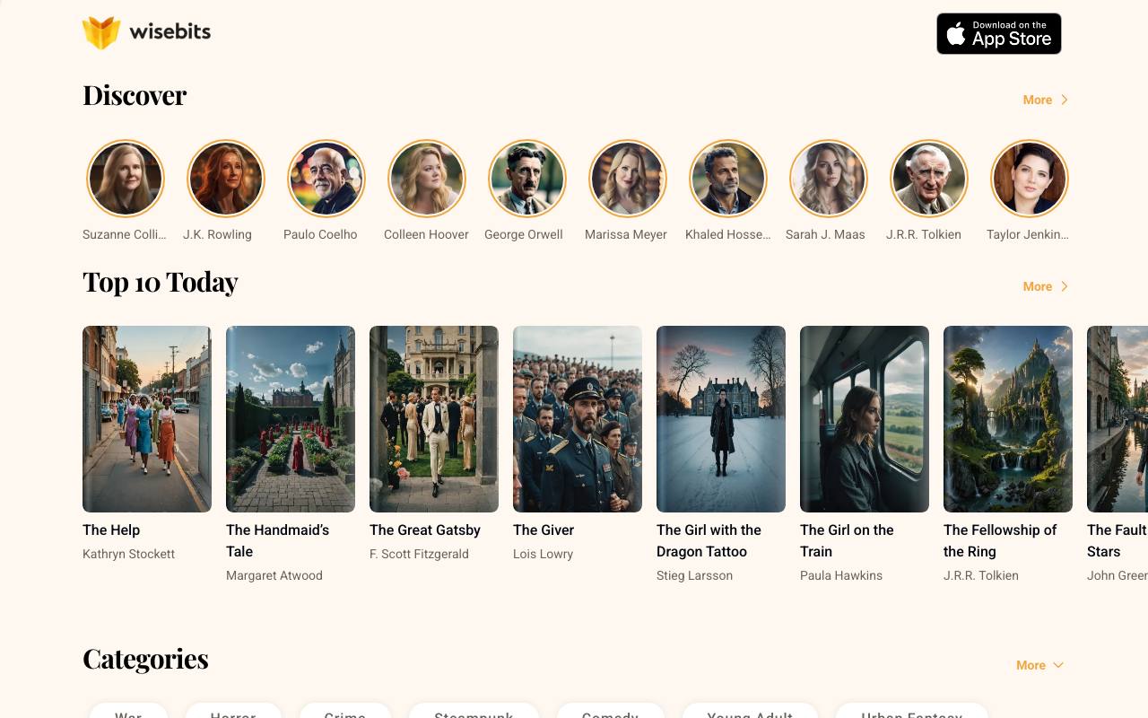Select Khaled Hosseini's author avatar
The image size is (1148, 718).
click(728, 179)
